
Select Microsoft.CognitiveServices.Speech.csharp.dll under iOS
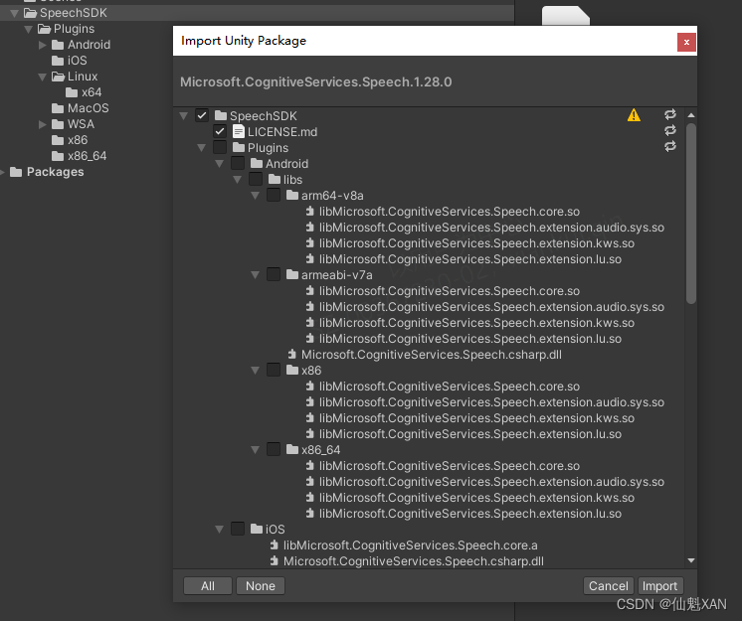point(414,561)
